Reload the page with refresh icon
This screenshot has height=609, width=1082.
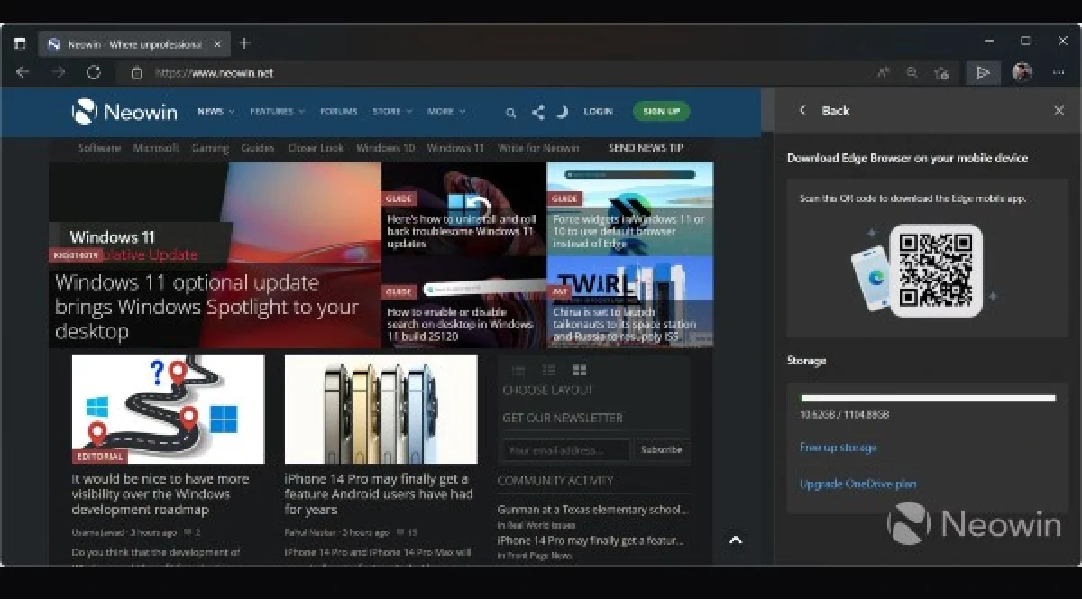tap(94, 72)
